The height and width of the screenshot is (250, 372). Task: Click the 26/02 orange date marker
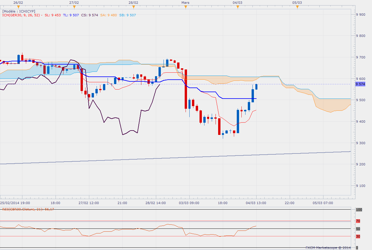click(x=18, y=7)
